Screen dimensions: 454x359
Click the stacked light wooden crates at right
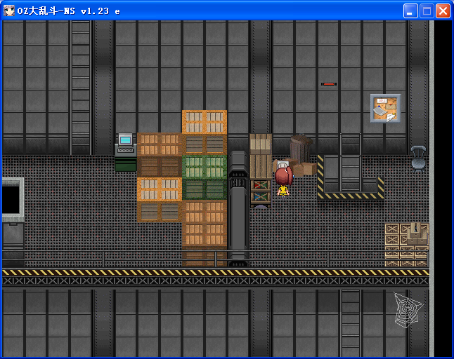(x=406, y=245)
